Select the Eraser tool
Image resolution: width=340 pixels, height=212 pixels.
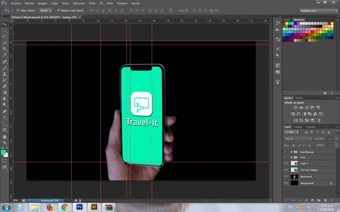point(5,86)
